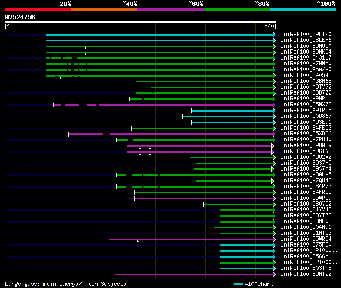Select the UniRef100_Q1YVJ3 label
Image resolution: width=341 pixels, height=288 pixels.
click(306, 210)
